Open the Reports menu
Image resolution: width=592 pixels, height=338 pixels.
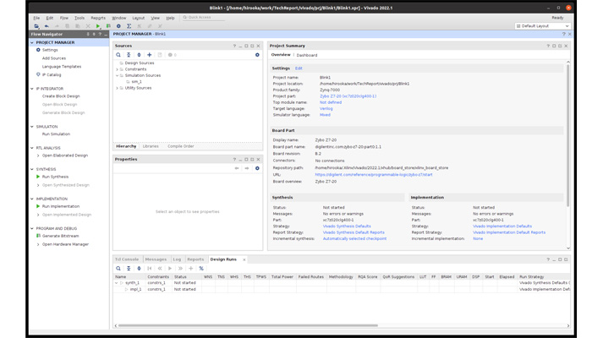pos(98,18)
